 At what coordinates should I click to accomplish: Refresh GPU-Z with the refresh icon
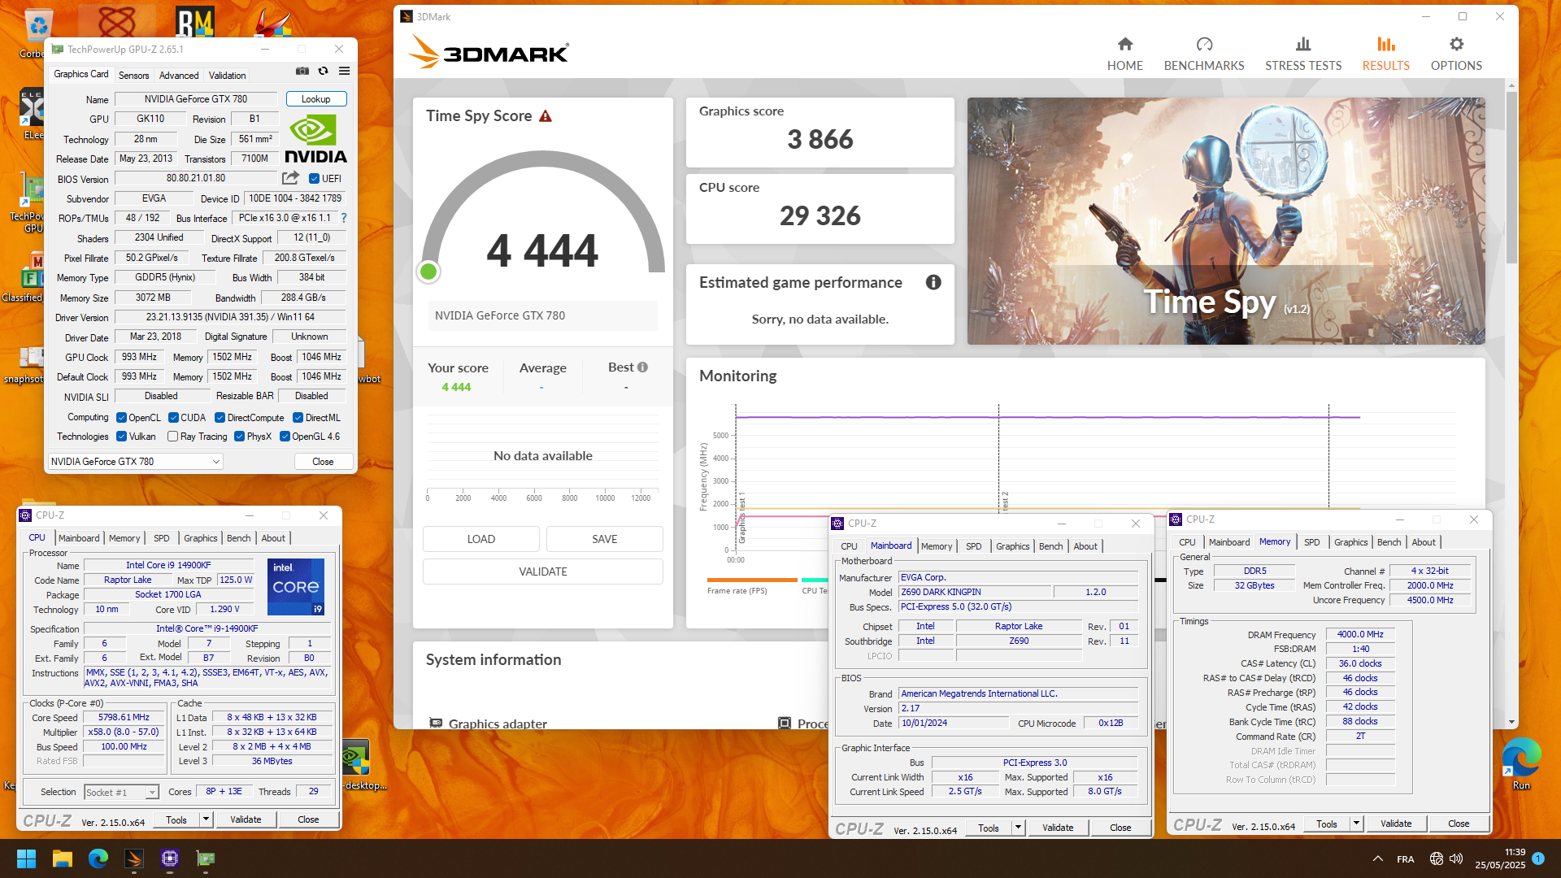323,72
